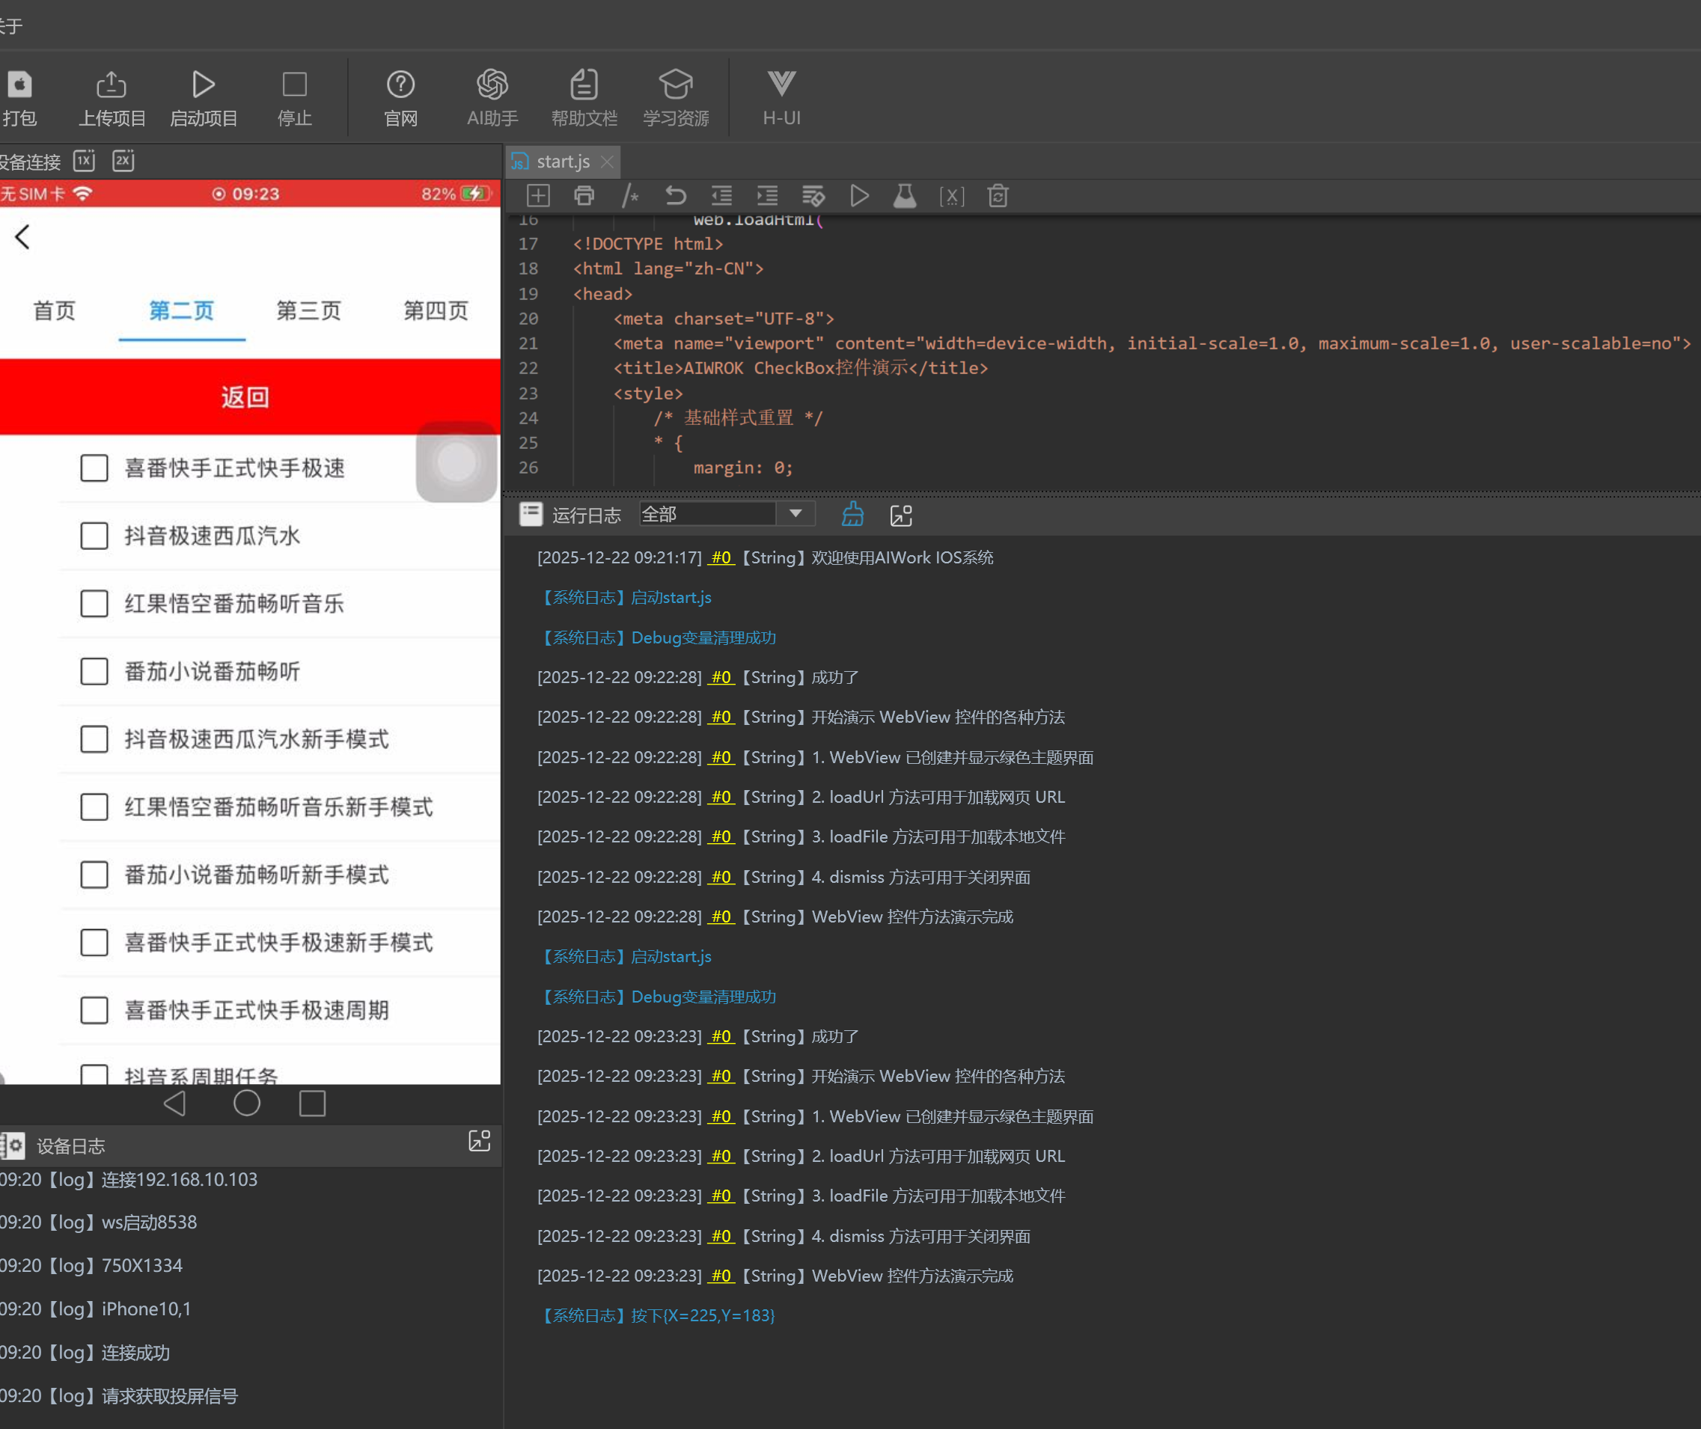
Task: Click the undo arrow icon
Action: (675, 196)
